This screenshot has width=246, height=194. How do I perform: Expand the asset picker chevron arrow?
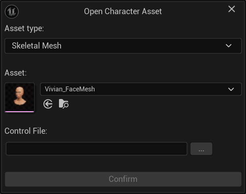[x=231, y=89]
